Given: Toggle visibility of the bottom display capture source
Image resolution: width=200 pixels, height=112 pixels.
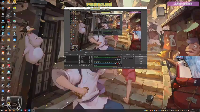Looking at the screenshot, I should pos(89,64).
